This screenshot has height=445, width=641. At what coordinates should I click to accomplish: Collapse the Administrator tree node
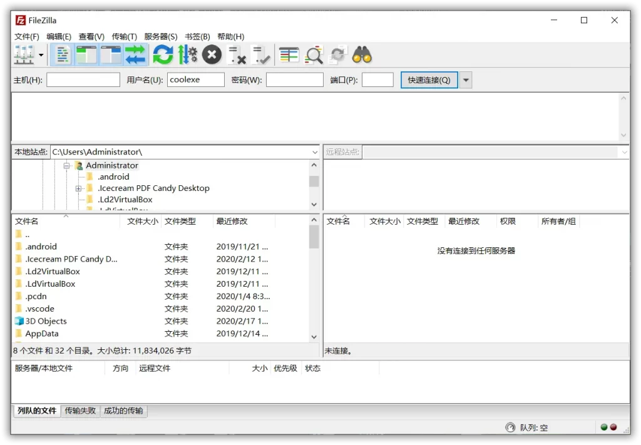[66, 166]
